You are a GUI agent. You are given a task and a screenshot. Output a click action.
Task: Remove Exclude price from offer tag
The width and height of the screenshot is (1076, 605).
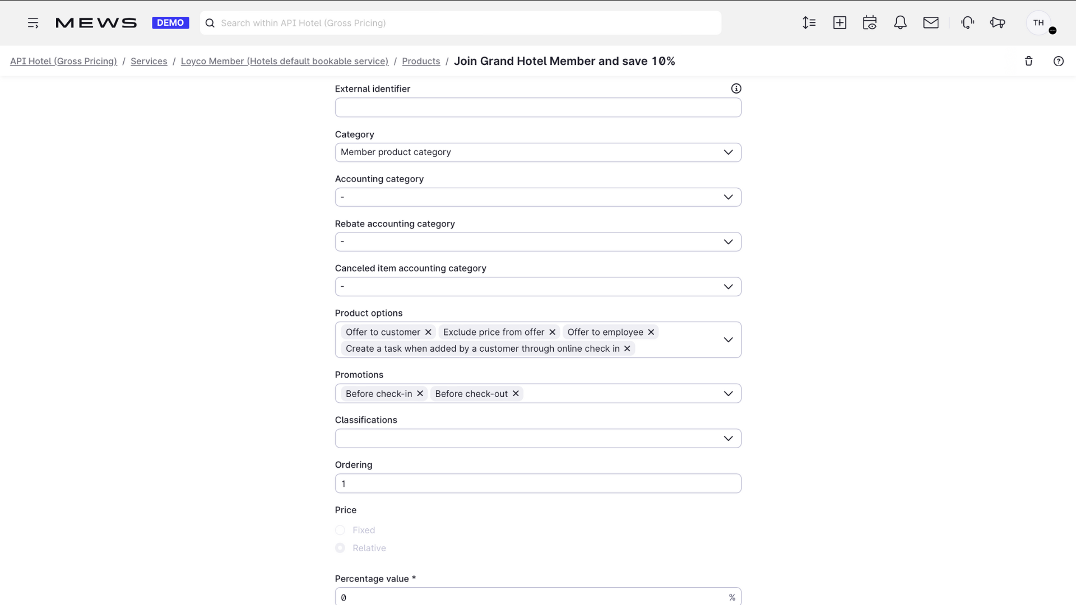pyautogui.click(x=552, y=332)
